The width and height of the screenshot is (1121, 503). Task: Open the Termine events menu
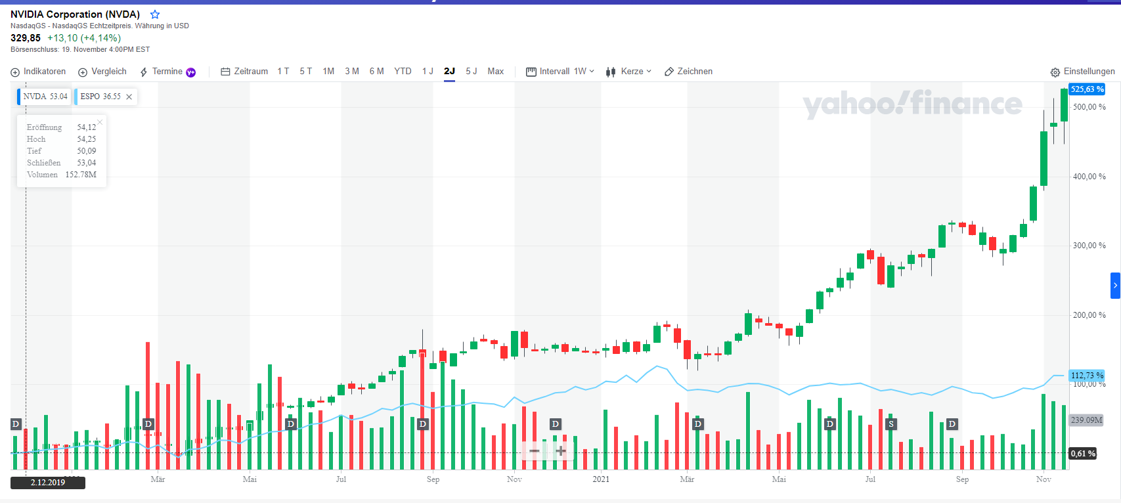click(x=162, y=72)
